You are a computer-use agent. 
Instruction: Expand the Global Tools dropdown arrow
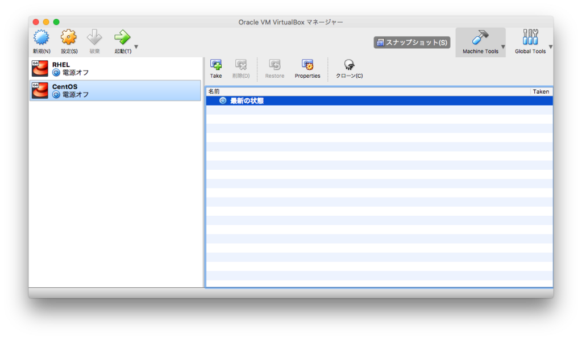click(551, 47)
